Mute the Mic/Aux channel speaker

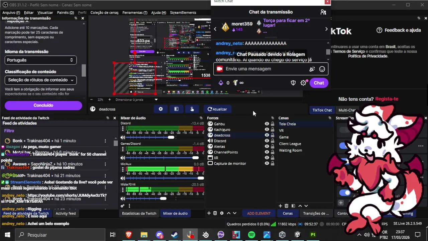click(123, 178)
